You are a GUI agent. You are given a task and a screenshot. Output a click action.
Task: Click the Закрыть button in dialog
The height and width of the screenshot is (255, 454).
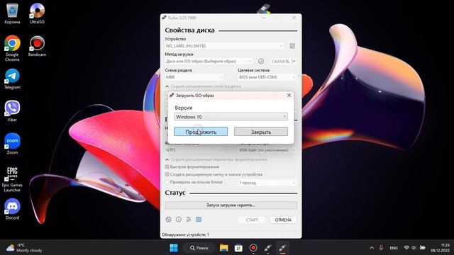coord(261,132)
